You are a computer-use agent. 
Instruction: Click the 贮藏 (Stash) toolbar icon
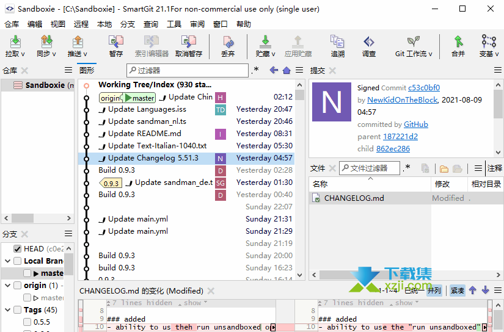click(265, 41)
